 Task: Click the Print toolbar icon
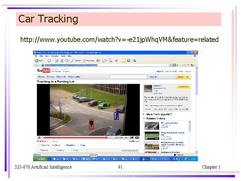110,61
